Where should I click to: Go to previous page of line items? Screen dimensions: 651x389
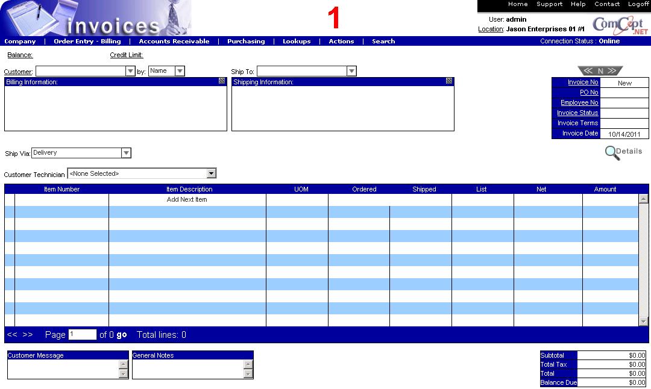pyautogui.click(x=12, y=335)
